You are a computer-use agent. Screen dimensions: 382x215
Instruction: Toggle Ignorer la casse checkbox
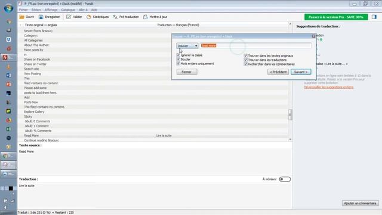click(178, 55)
